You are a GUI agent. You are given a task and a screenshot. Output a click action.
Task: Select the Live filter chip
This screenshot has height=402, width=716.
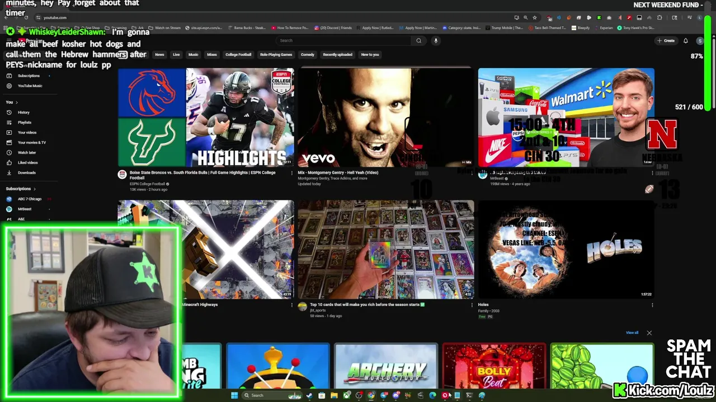pos(176,55)
